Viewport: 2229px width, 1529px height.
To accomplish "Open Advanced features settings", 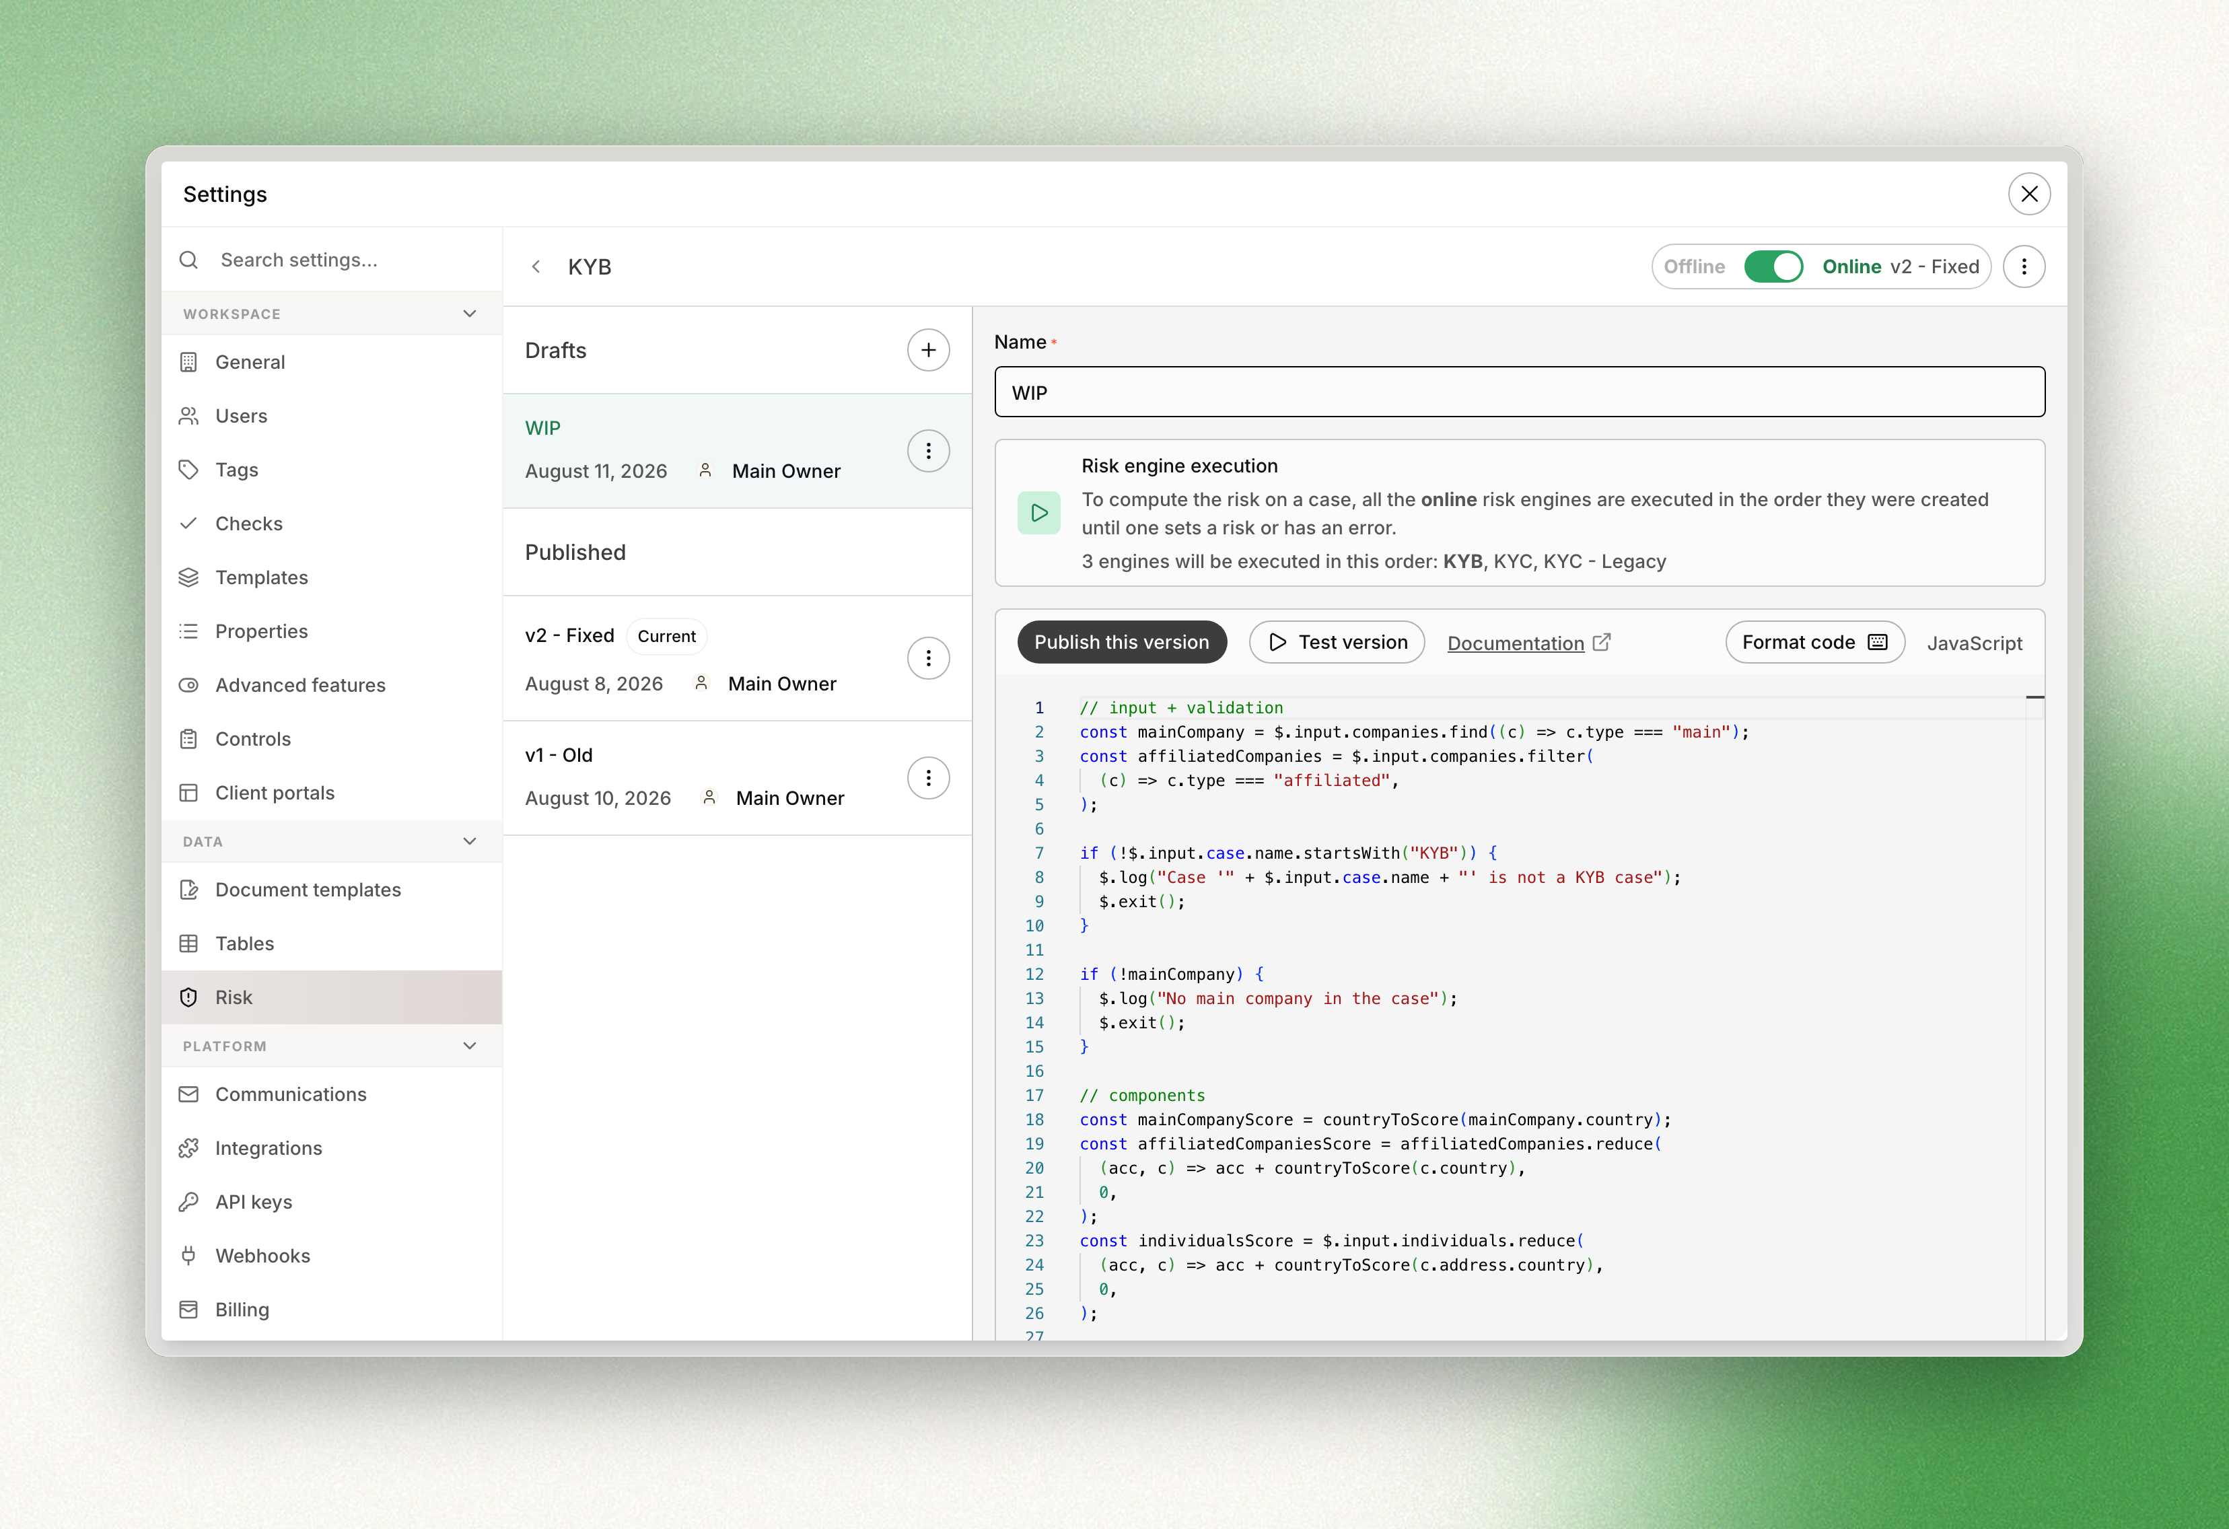I will click(332, 685).
